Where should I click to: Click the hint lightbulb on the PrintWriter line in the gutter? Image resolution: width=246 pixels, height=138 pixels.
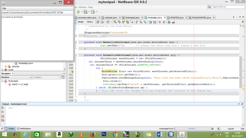coord(72,71)
